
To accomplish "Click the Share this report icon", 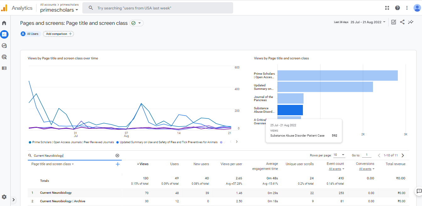I will pos(402,22).
